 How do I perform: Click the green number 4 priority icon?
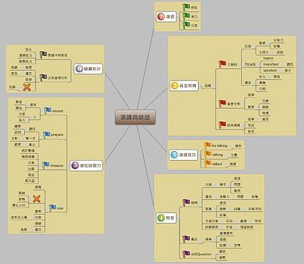tap(161, 217)
